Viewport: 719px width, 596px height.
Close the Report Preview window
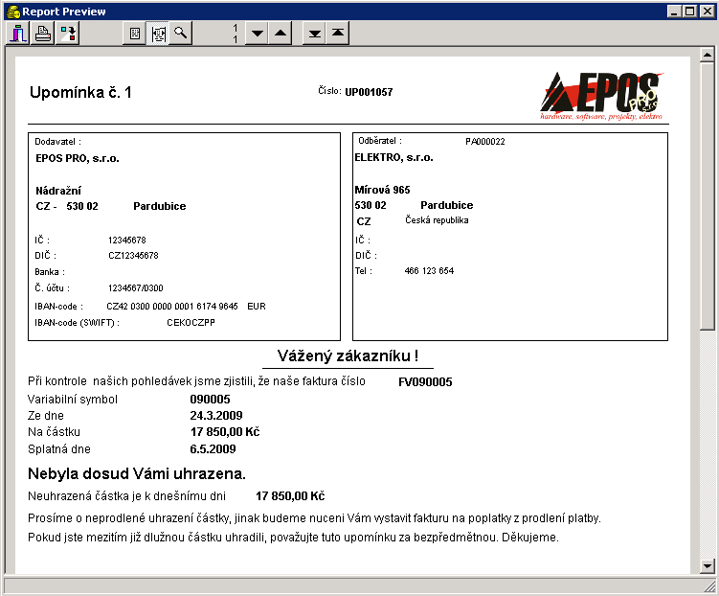coord(706,11)
